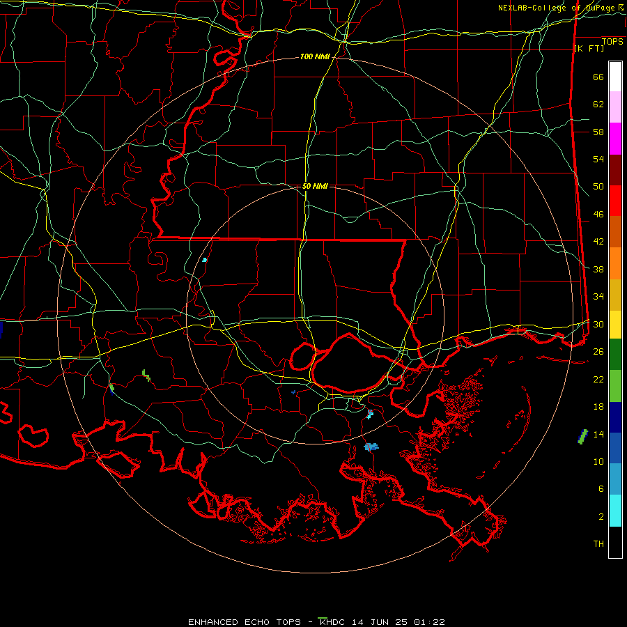Image resolution: width=627 pixels, height=627 pixels.
Task: Click the KHDC radar site identifier
Action: 332,622
